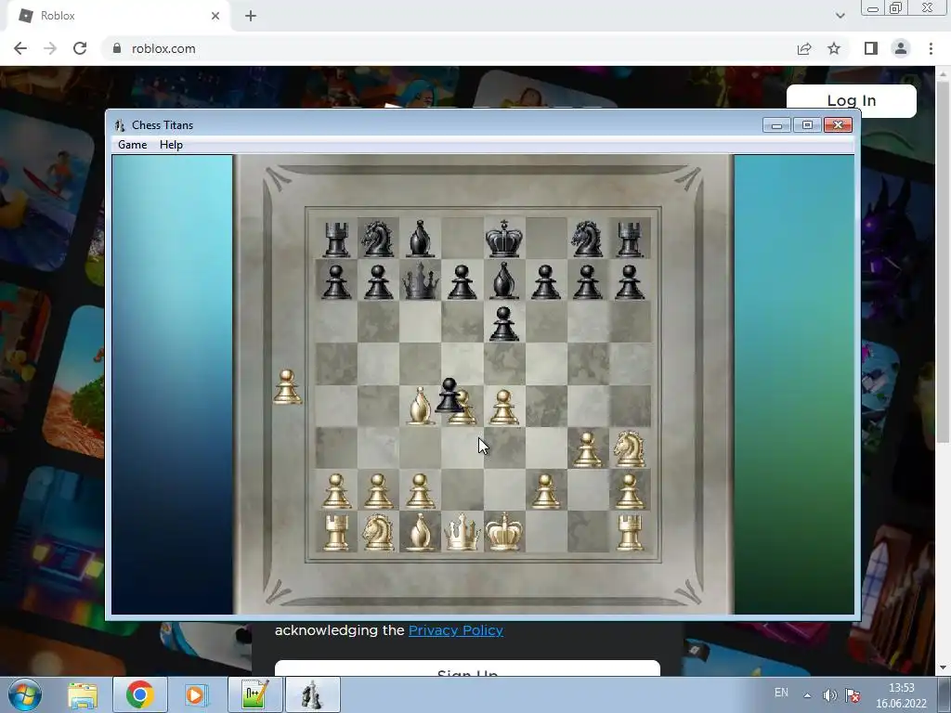Select the white pawn on a2
This screenshot has width=951, height=713.
tap(336, 491)
